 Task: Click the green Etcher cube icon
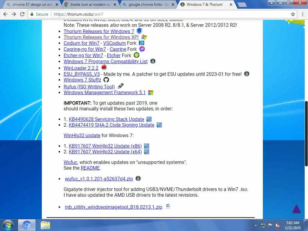(137, 55)
